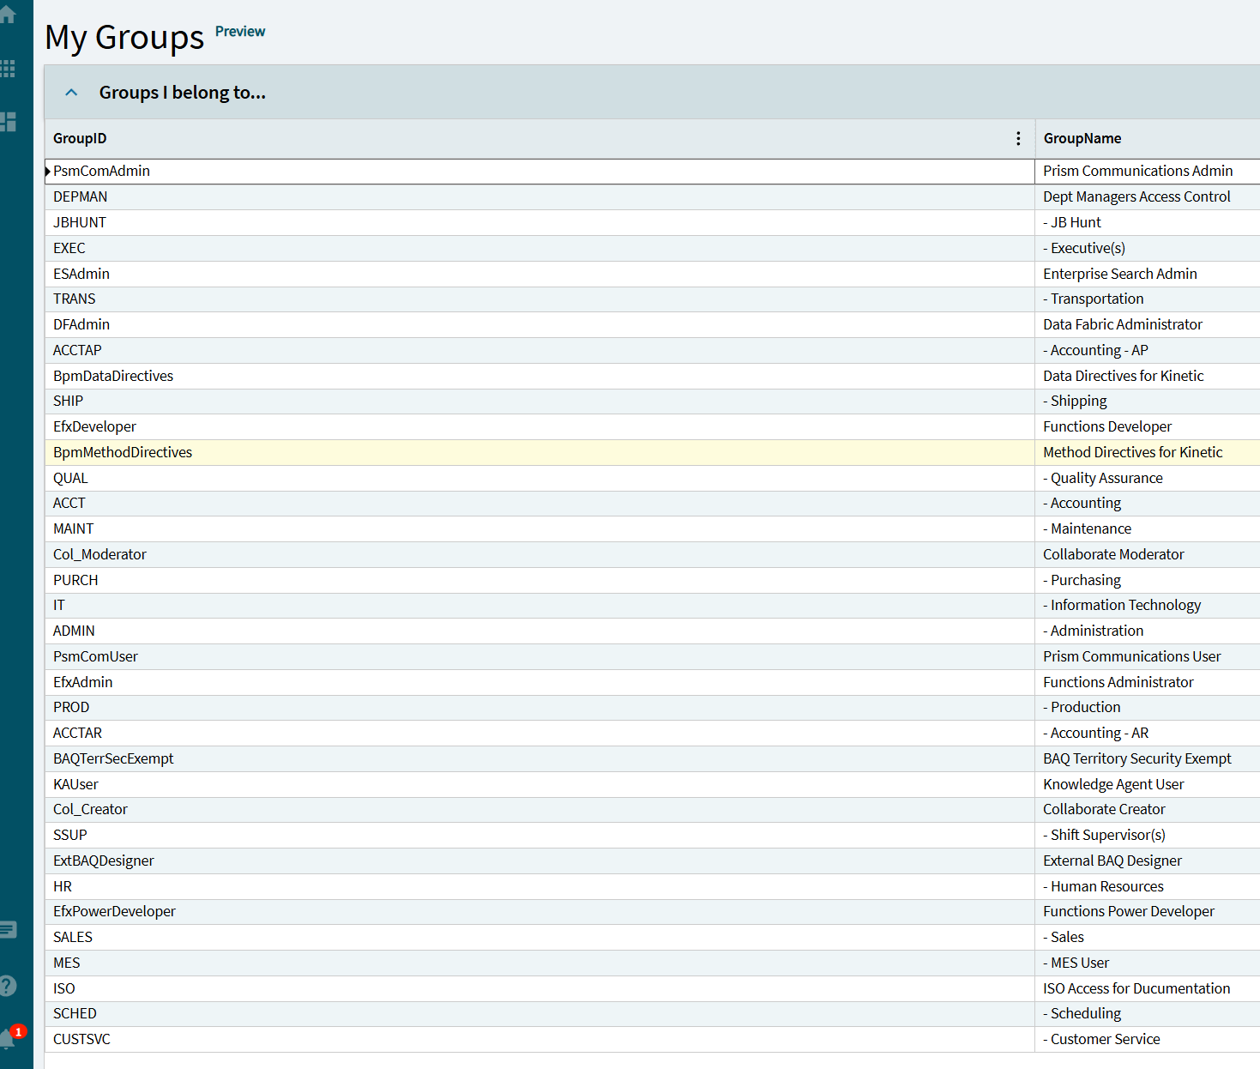Open the Home icon in the sidebar
Viewport: 1260px width, 1069px height.
[x=8, y=14]
